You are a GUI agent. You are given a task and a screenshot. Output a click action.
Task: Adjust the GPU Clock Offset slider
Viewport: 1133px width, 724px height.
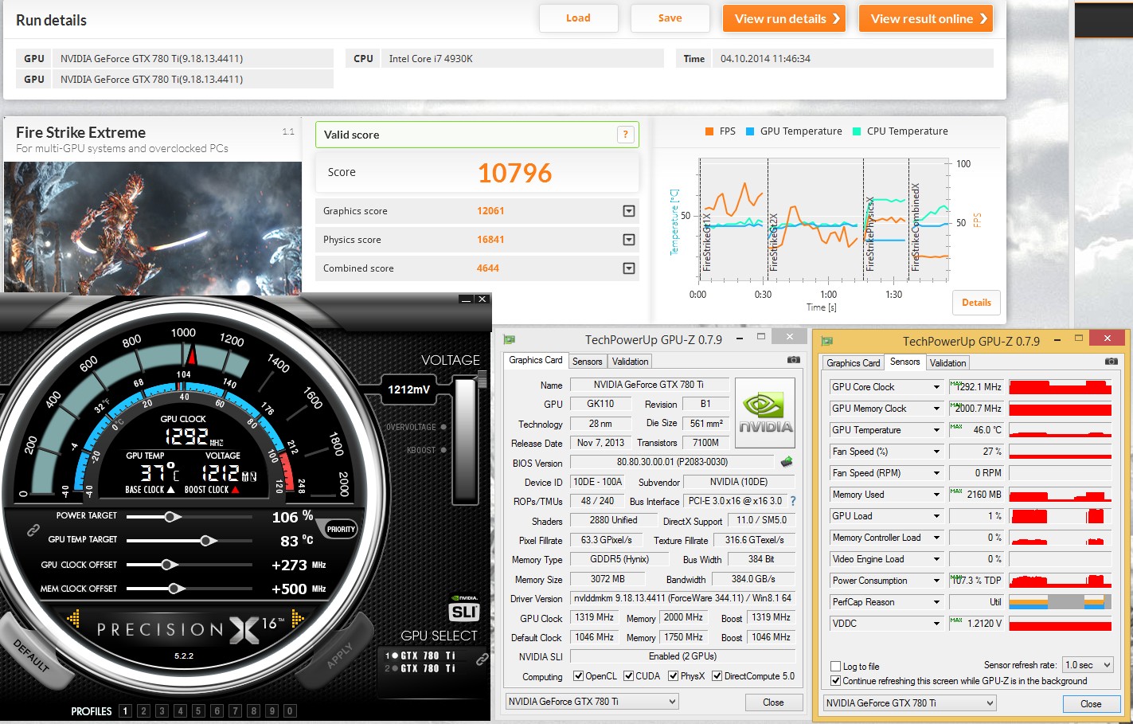[167, 565]
